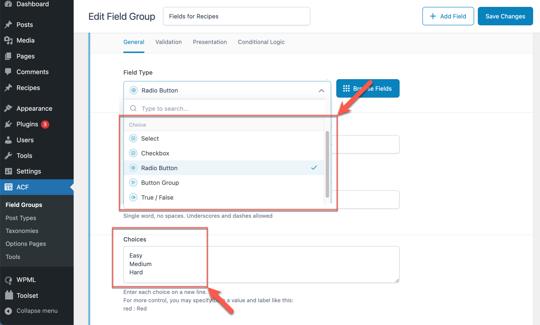Click the Media library icon
Image resolution: width=540 pixels, height=325 pixels.
tap(9, 40)
